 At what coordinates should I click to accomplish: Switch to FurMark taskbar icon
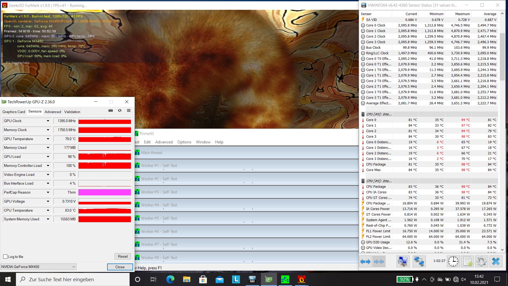coord(301,279)
